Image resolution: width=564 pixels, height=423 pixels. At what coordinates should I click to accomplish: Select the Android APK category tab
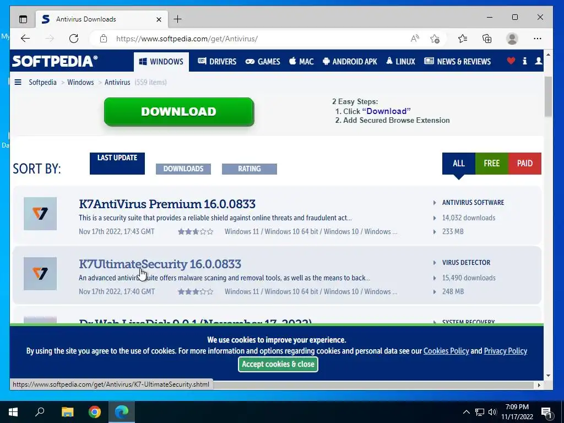[x=350, y=62]
